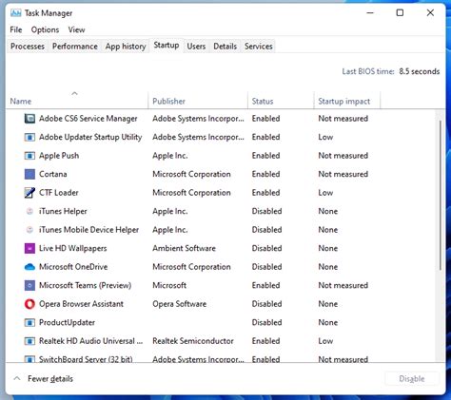This screenshot has height=400, width=451.
Task: Select the iTunes Helper entry name
Action: (x=63, y=211)
